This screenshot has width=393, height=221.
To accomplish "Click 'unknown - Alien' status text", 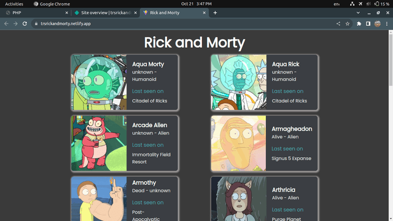I will (x=150, y=133).
